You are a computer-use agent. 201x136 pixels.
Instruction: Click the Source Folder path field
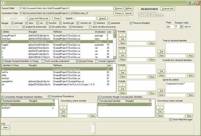click(66, 8)
